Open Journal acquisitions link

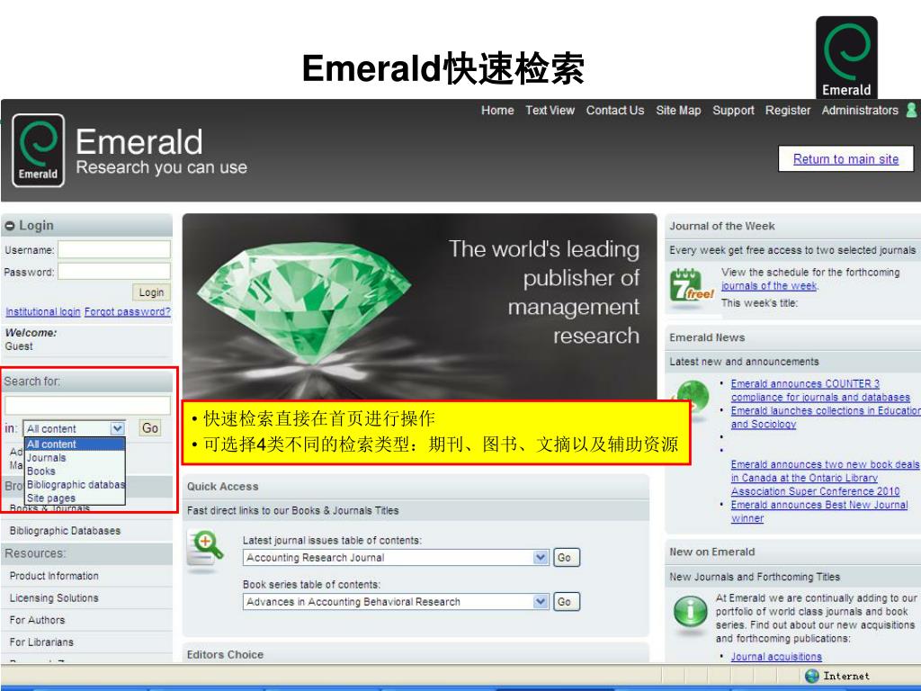tap(776, 657)
